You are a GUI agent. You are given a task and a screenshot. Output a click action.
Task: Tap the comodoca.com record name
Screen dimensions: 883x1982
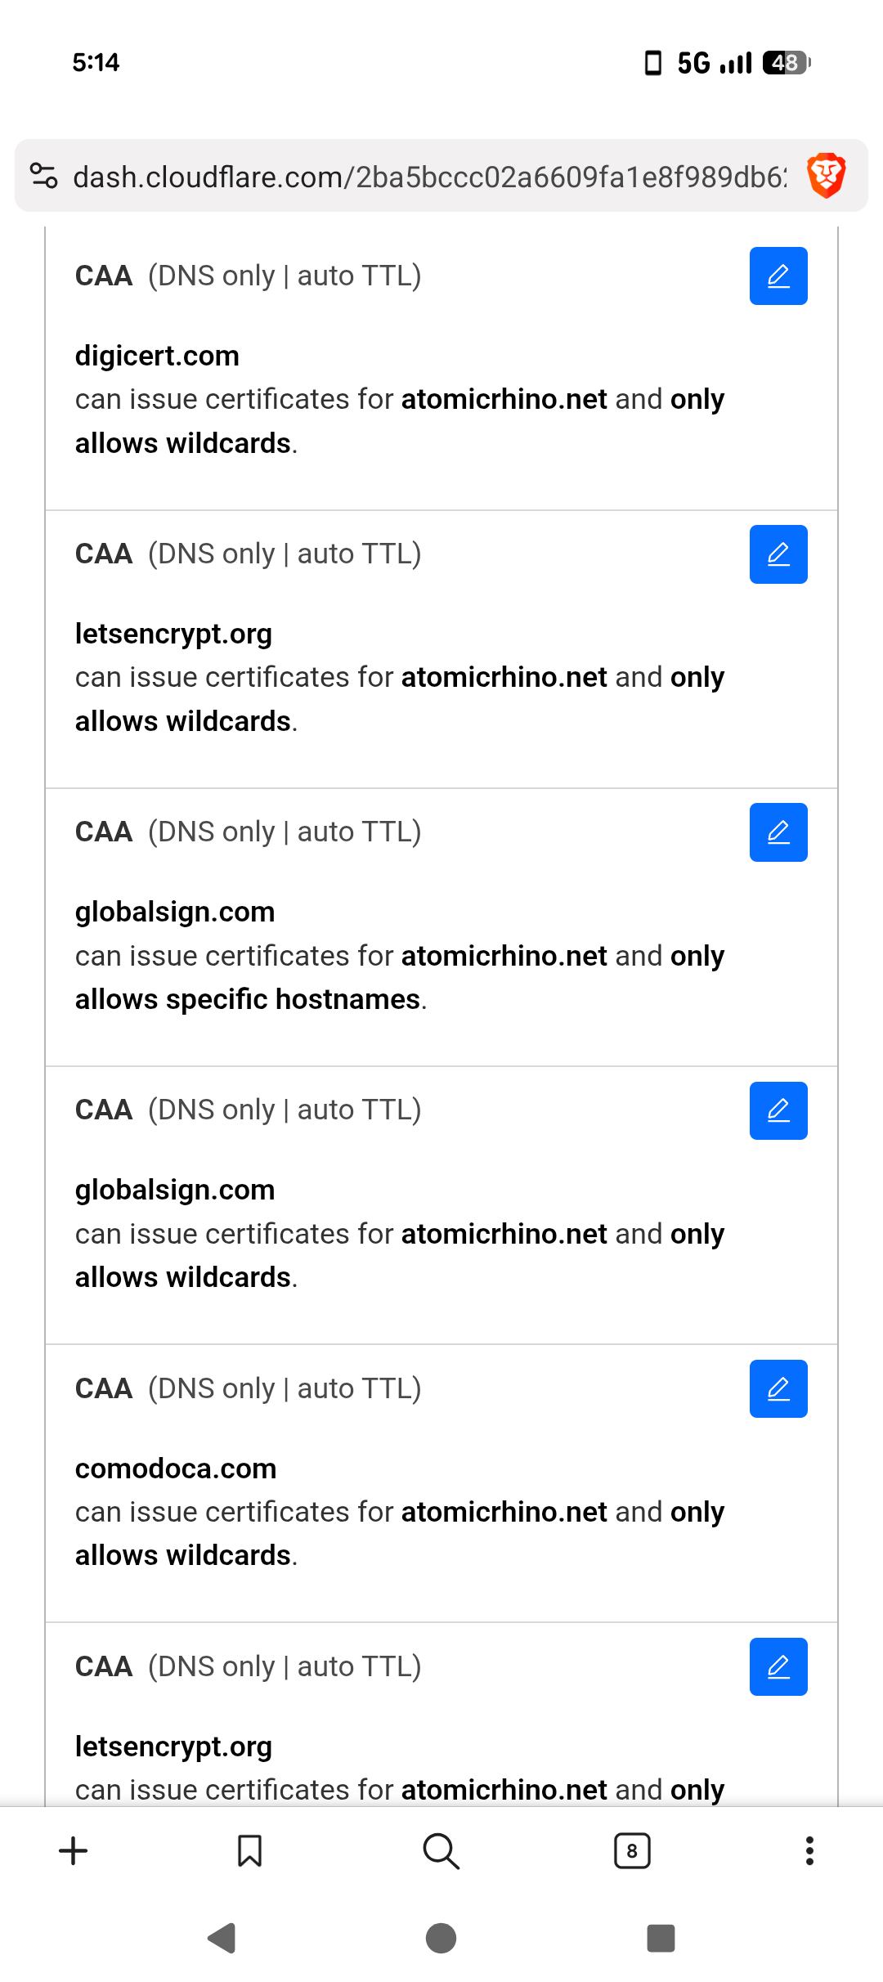coord(176,1469)
